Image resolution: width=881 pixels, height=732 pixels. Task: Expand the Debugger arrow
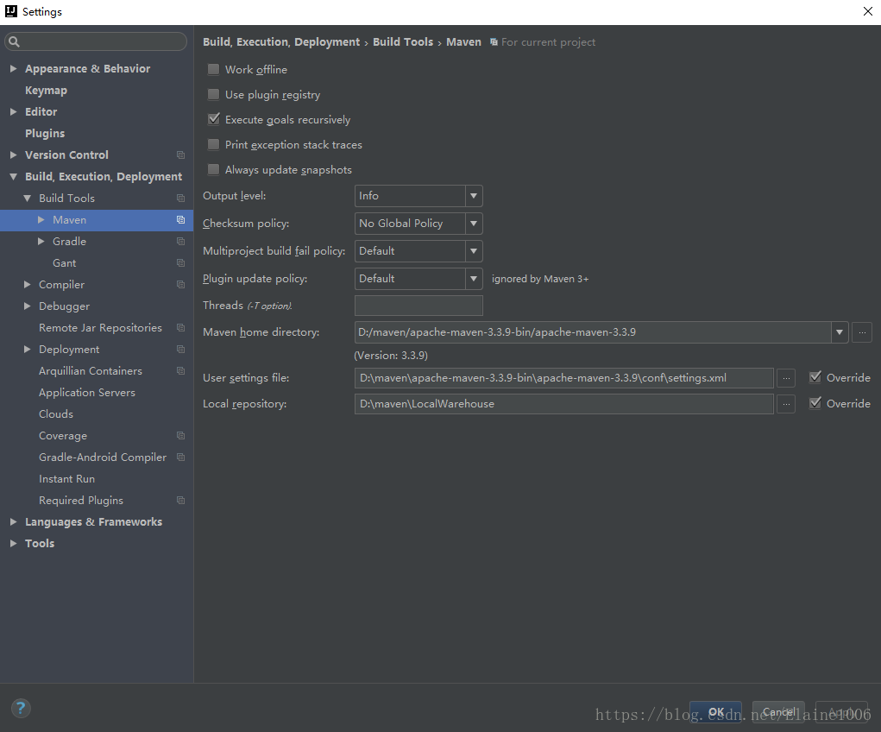[x=27, y=306]
